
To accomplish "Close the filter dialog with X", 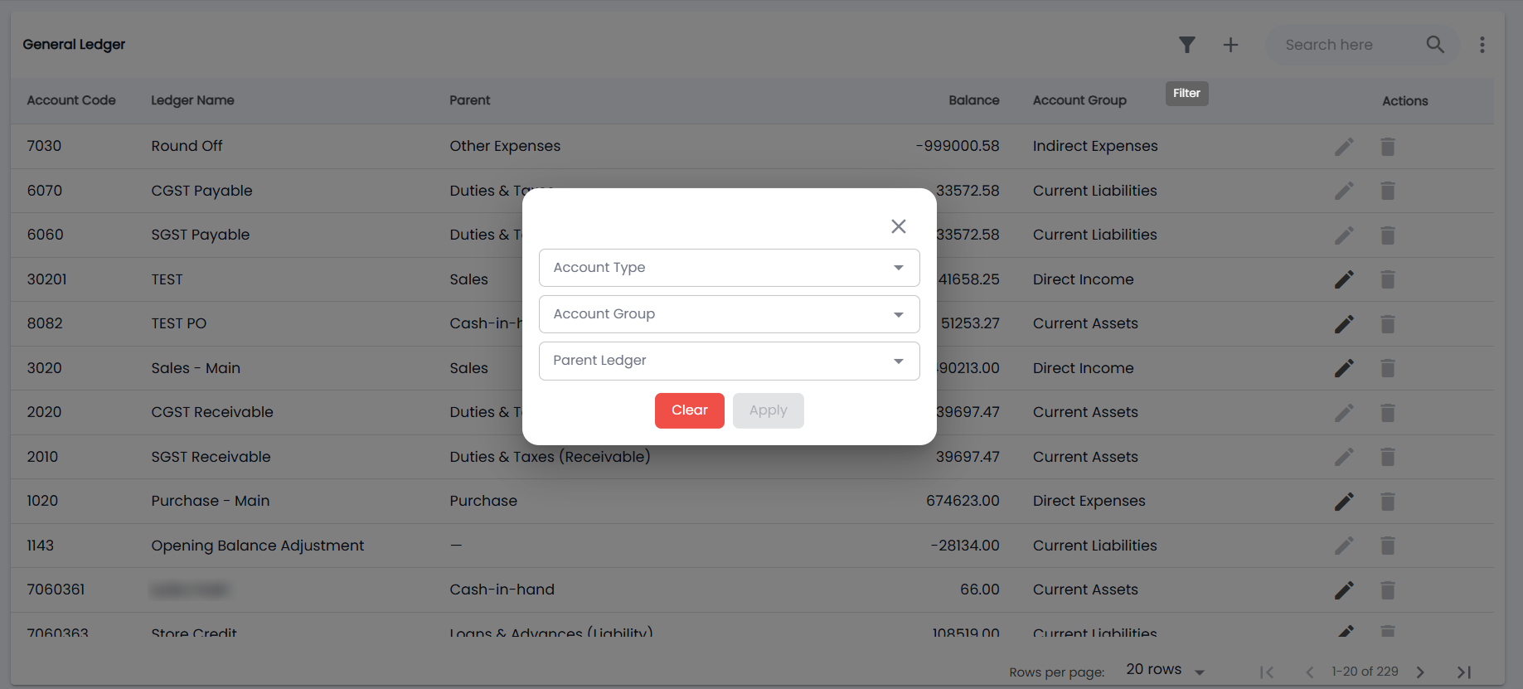I will point(899,226).
